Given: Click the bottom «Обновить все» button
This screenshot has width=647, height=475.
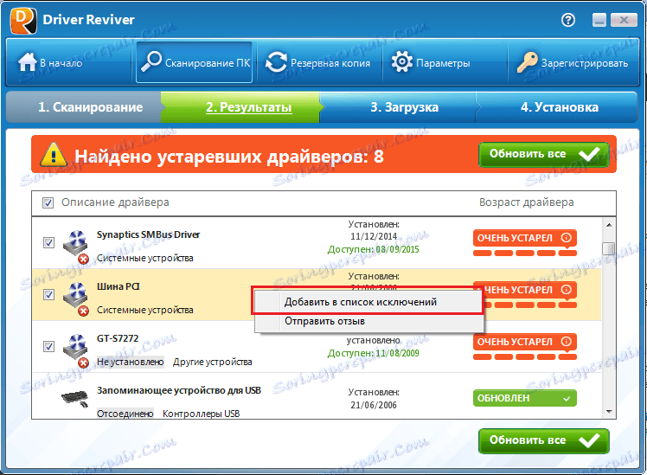Looking at the screenshot, I should point(544,440).
